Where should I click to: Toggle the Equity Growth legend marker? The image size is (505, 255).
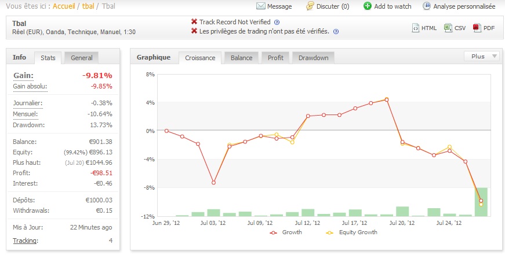click(x=330, y=232)
